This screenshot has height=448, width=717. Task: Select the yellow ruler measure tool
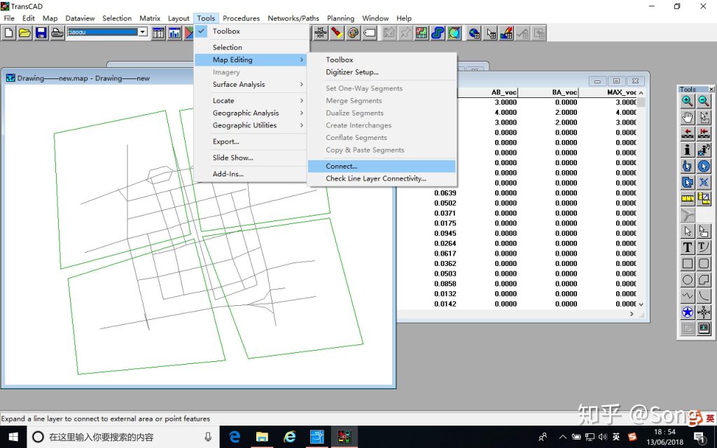pyautogui.click(x=688, y=198)
